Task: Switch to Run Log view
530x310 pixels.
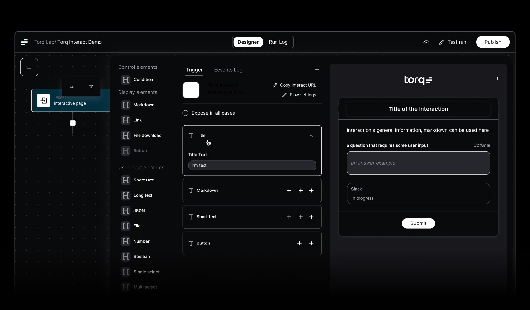Action: (278, 42)
